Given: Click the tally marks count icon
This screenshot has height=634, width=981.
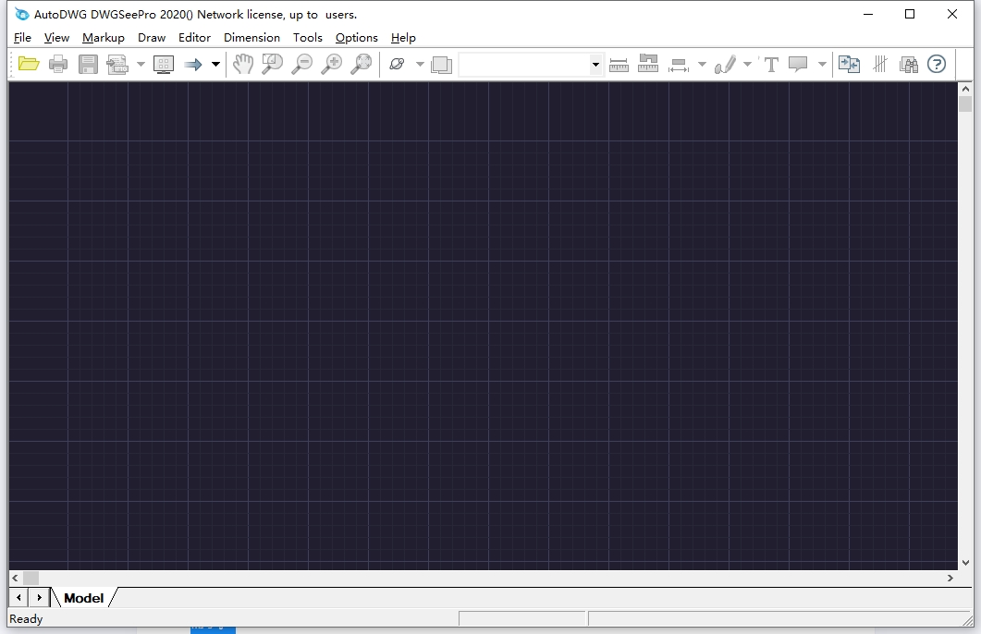Looking at the screenshot, I should point(880,64).
